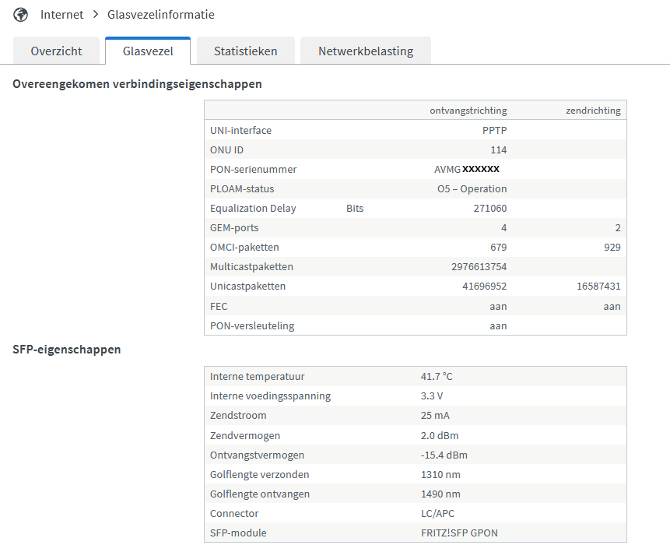Select Interne voedingsspanning value 3.3 V

click(x=432, y=396)
